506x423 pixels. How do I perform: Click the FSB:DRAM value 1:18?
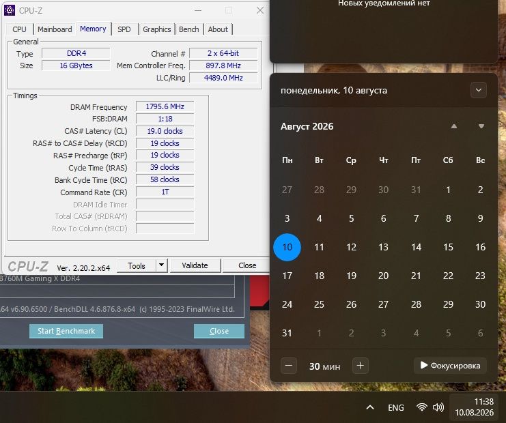tap(165, 119)
